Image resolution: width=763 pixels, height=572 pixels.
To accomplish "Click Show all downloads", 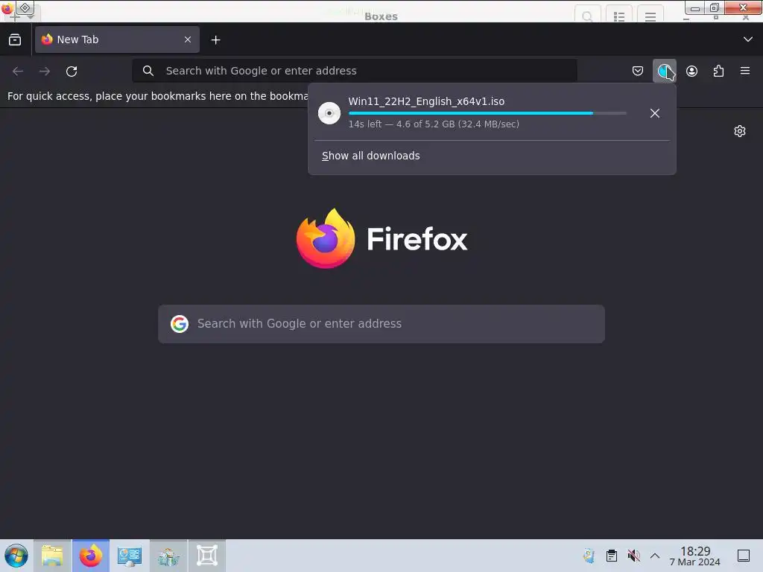I will click(371, 156).
